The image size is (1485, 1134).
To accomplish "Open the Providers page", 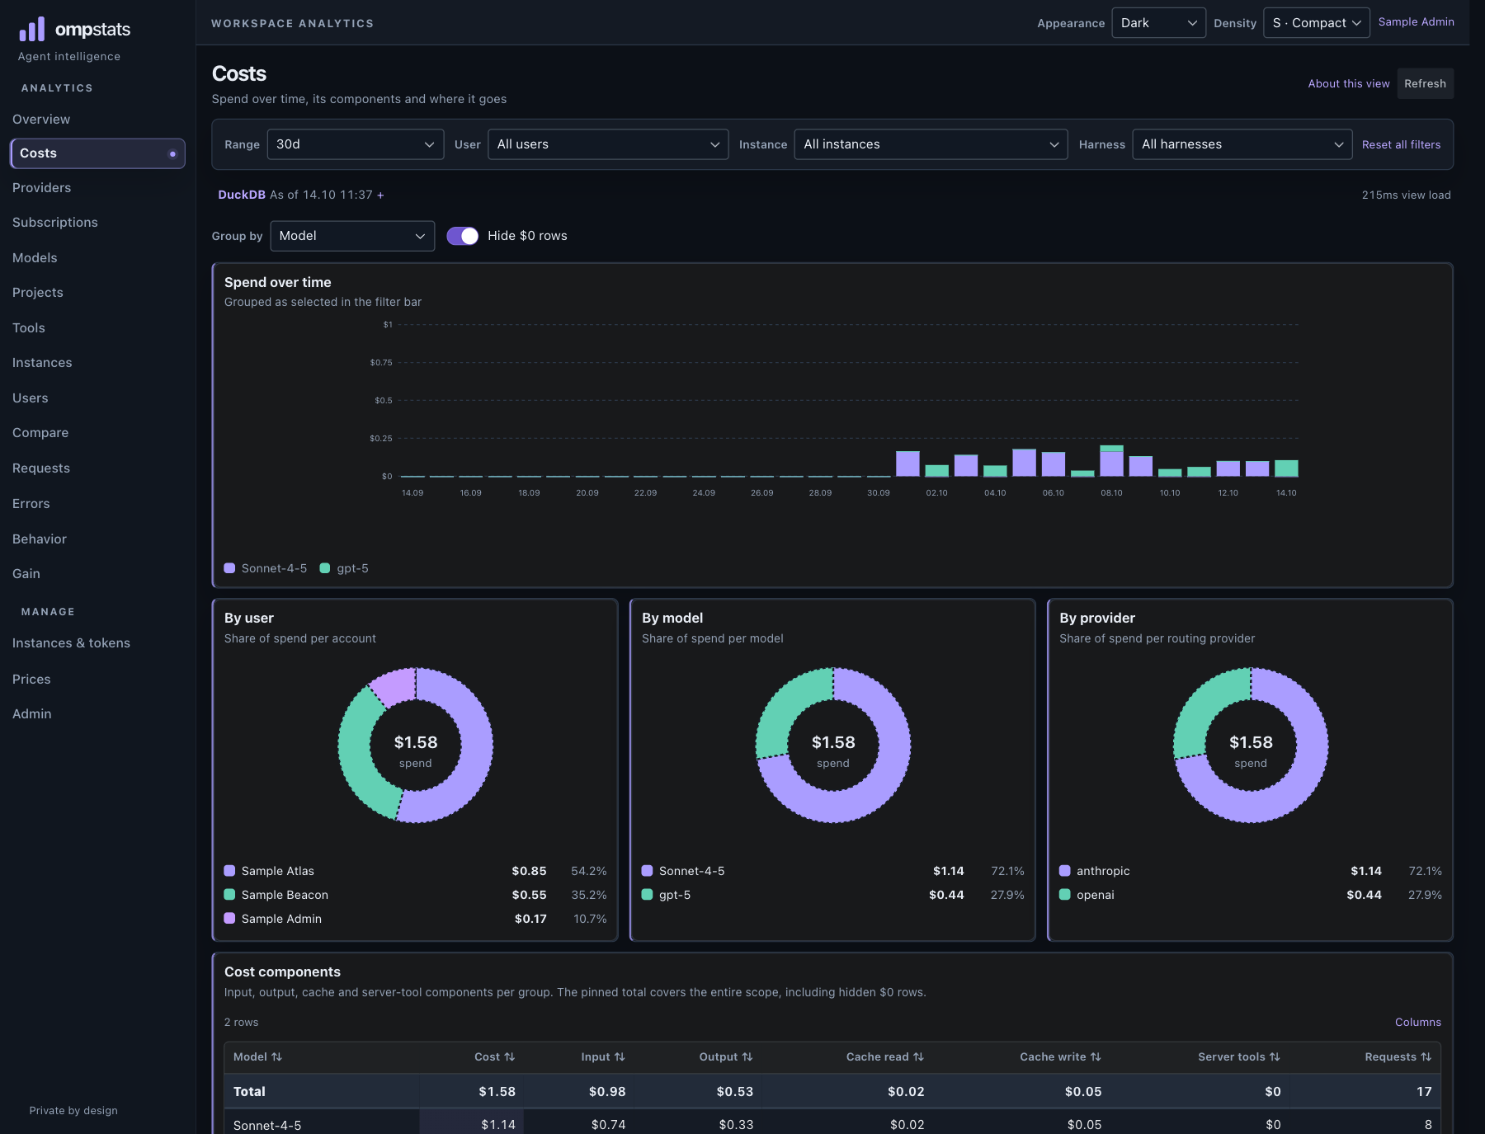I will (42, 188).
